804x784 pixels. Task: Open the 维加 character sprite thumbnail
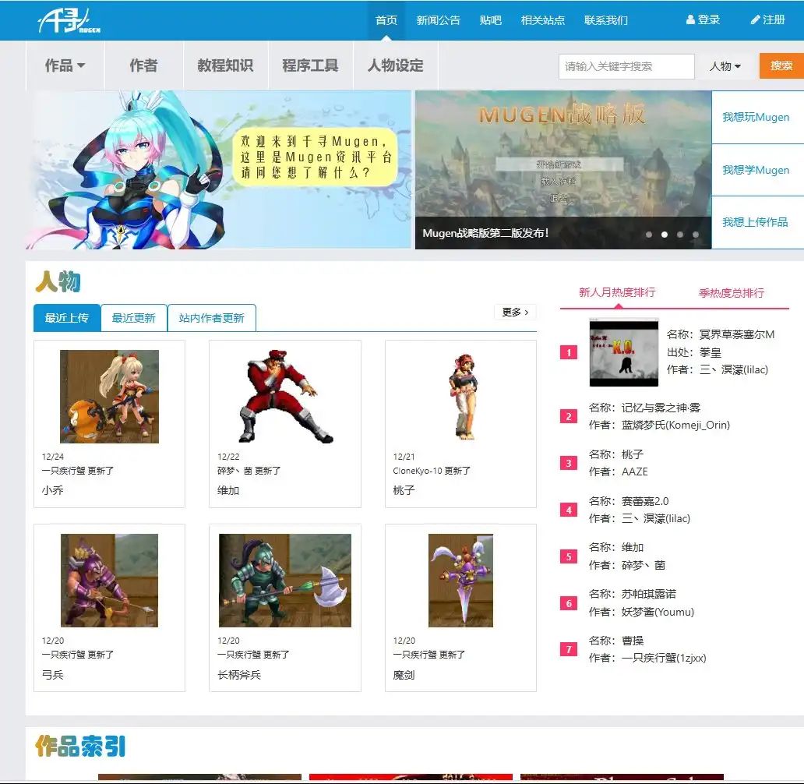click(285, 397)
